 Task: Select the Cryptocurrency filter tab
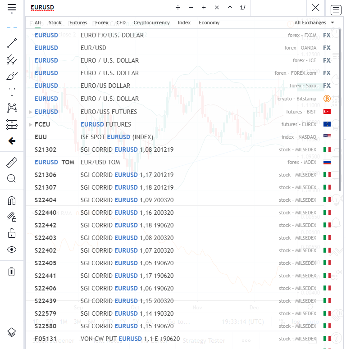point(152,23)
